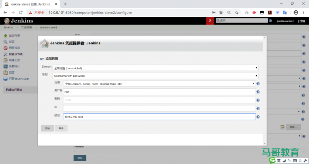Click the browser back arrow
The height and width of the screenshot is (164, 309).
[x=5, y=12]
